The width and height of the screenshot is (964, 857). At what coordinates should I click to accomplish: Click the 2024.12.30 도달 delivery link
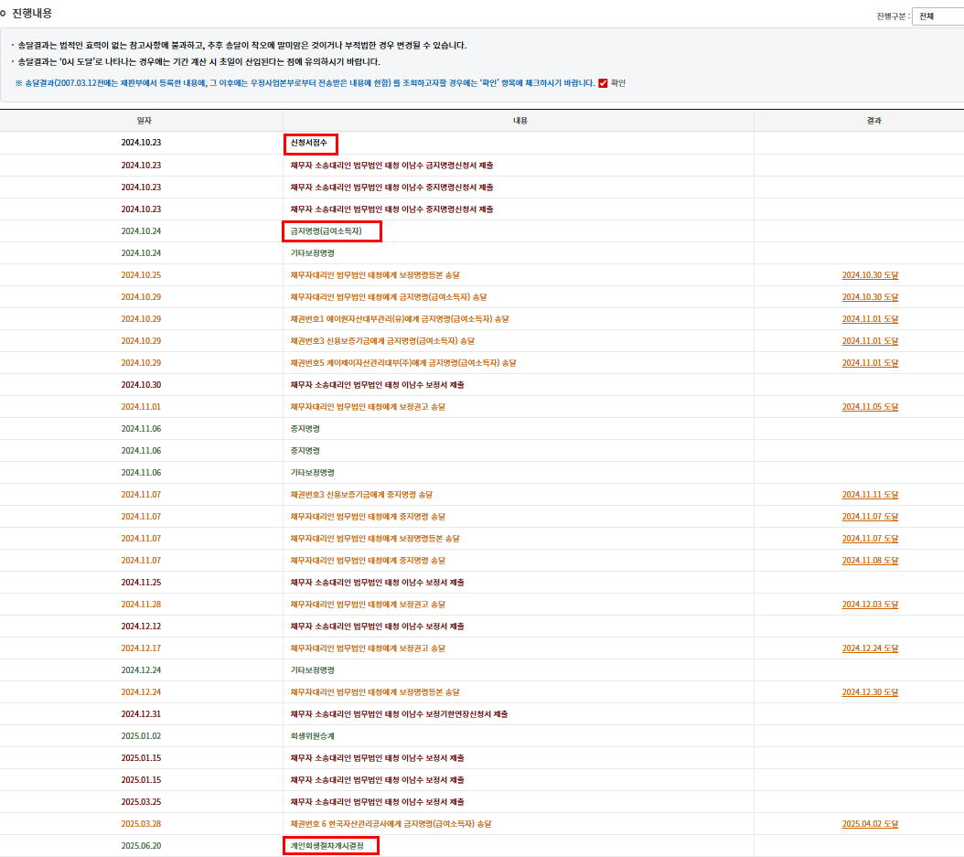tap(870, 692)
